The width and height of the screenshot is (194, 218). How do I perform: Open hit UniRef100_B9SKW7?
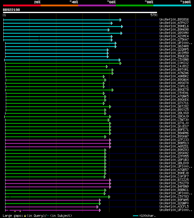(x=174, y=136)
